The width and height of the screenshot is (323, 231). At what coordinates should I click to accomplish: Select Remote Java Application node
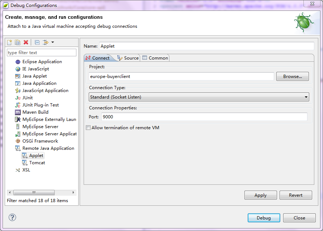point(48,148)
